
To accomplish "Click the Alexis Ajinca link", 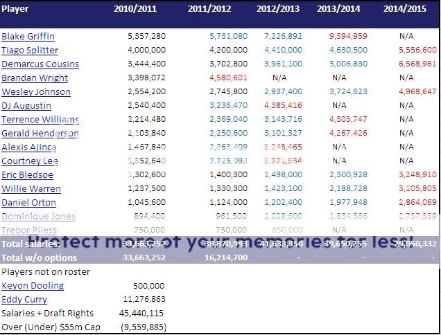I will pos(28,147).
